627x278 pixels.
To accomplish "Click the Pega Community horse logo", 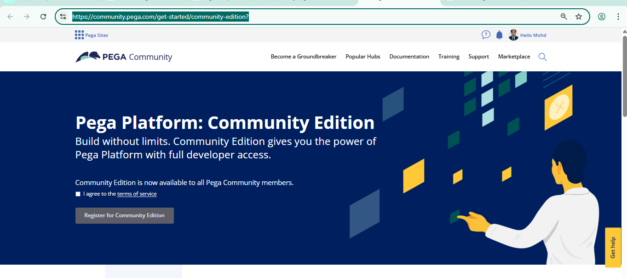I will coord(88,57).
